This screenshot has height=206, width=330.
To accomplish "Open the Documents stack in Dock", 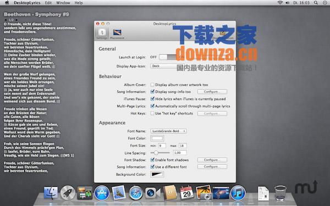I will click(263, 193).
